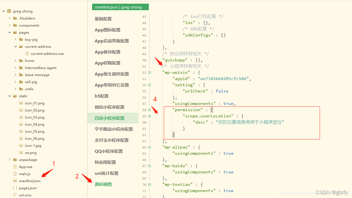This screenshot has height=198, width=352.
Task: Click the unpackage folder icon
Action: coord(15,160)
